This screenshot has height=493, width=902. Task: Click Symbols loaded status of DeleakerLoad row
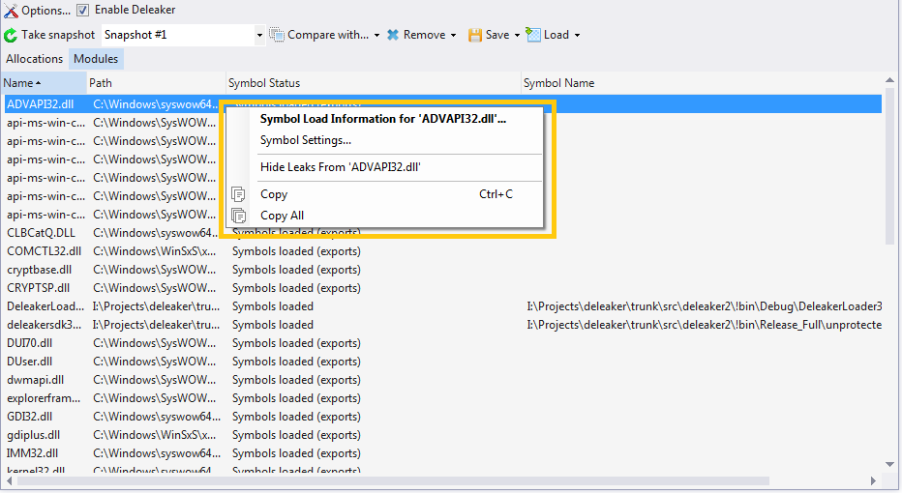273,306
